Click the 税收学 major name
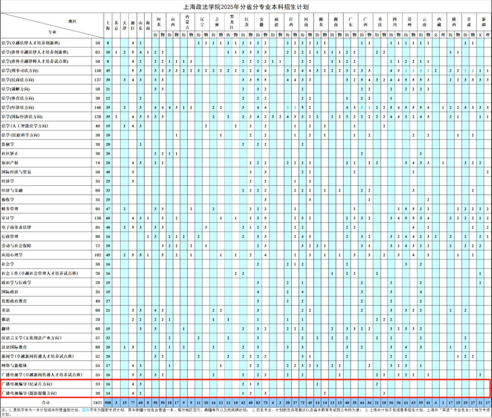 [x=8, y=200]
